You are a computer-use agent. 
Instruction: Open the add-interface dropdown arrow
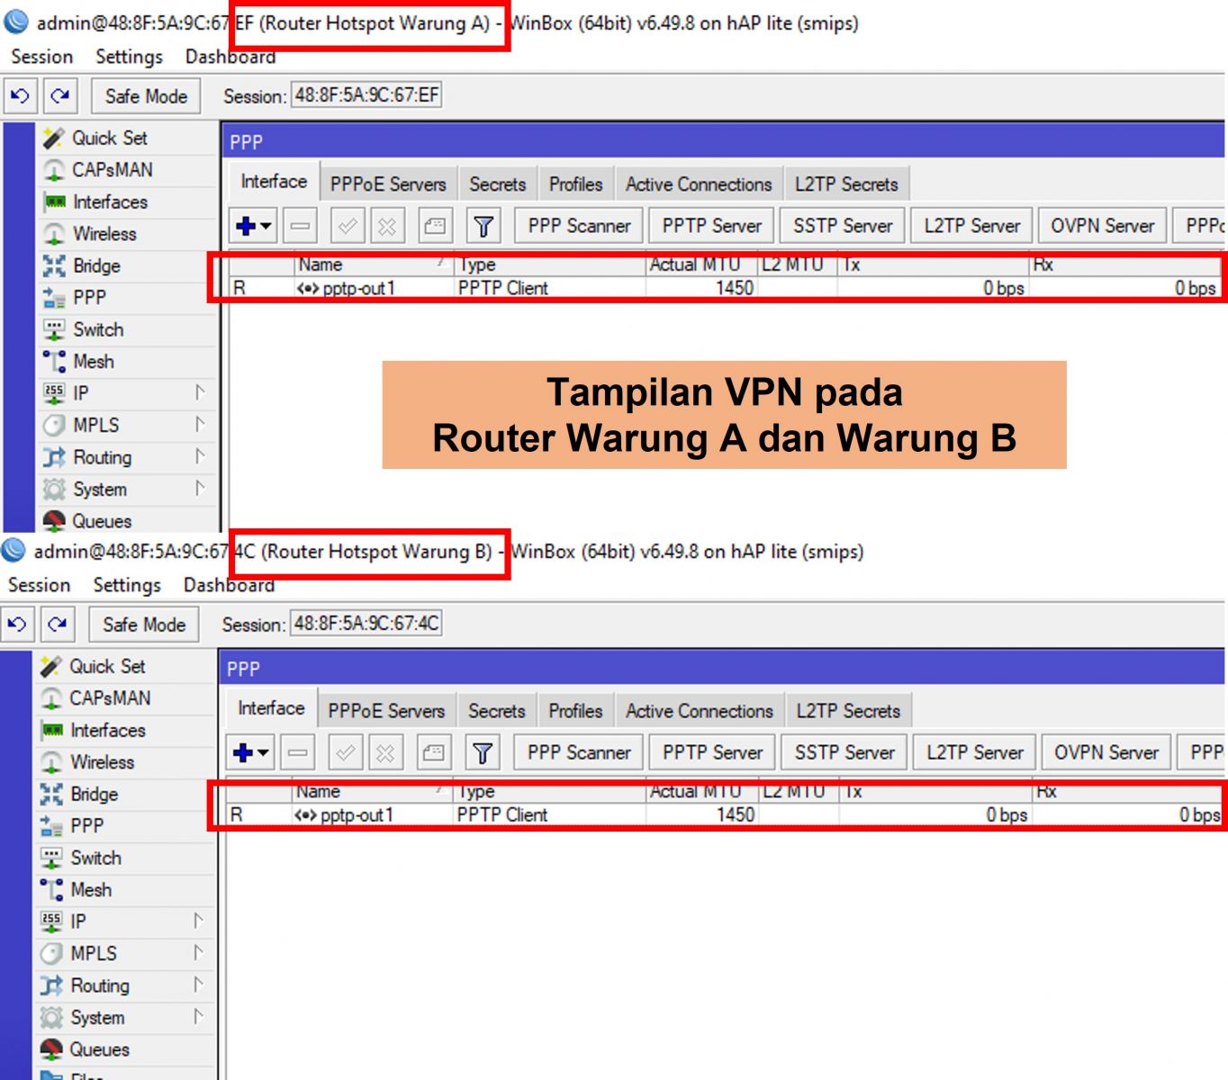265,226
